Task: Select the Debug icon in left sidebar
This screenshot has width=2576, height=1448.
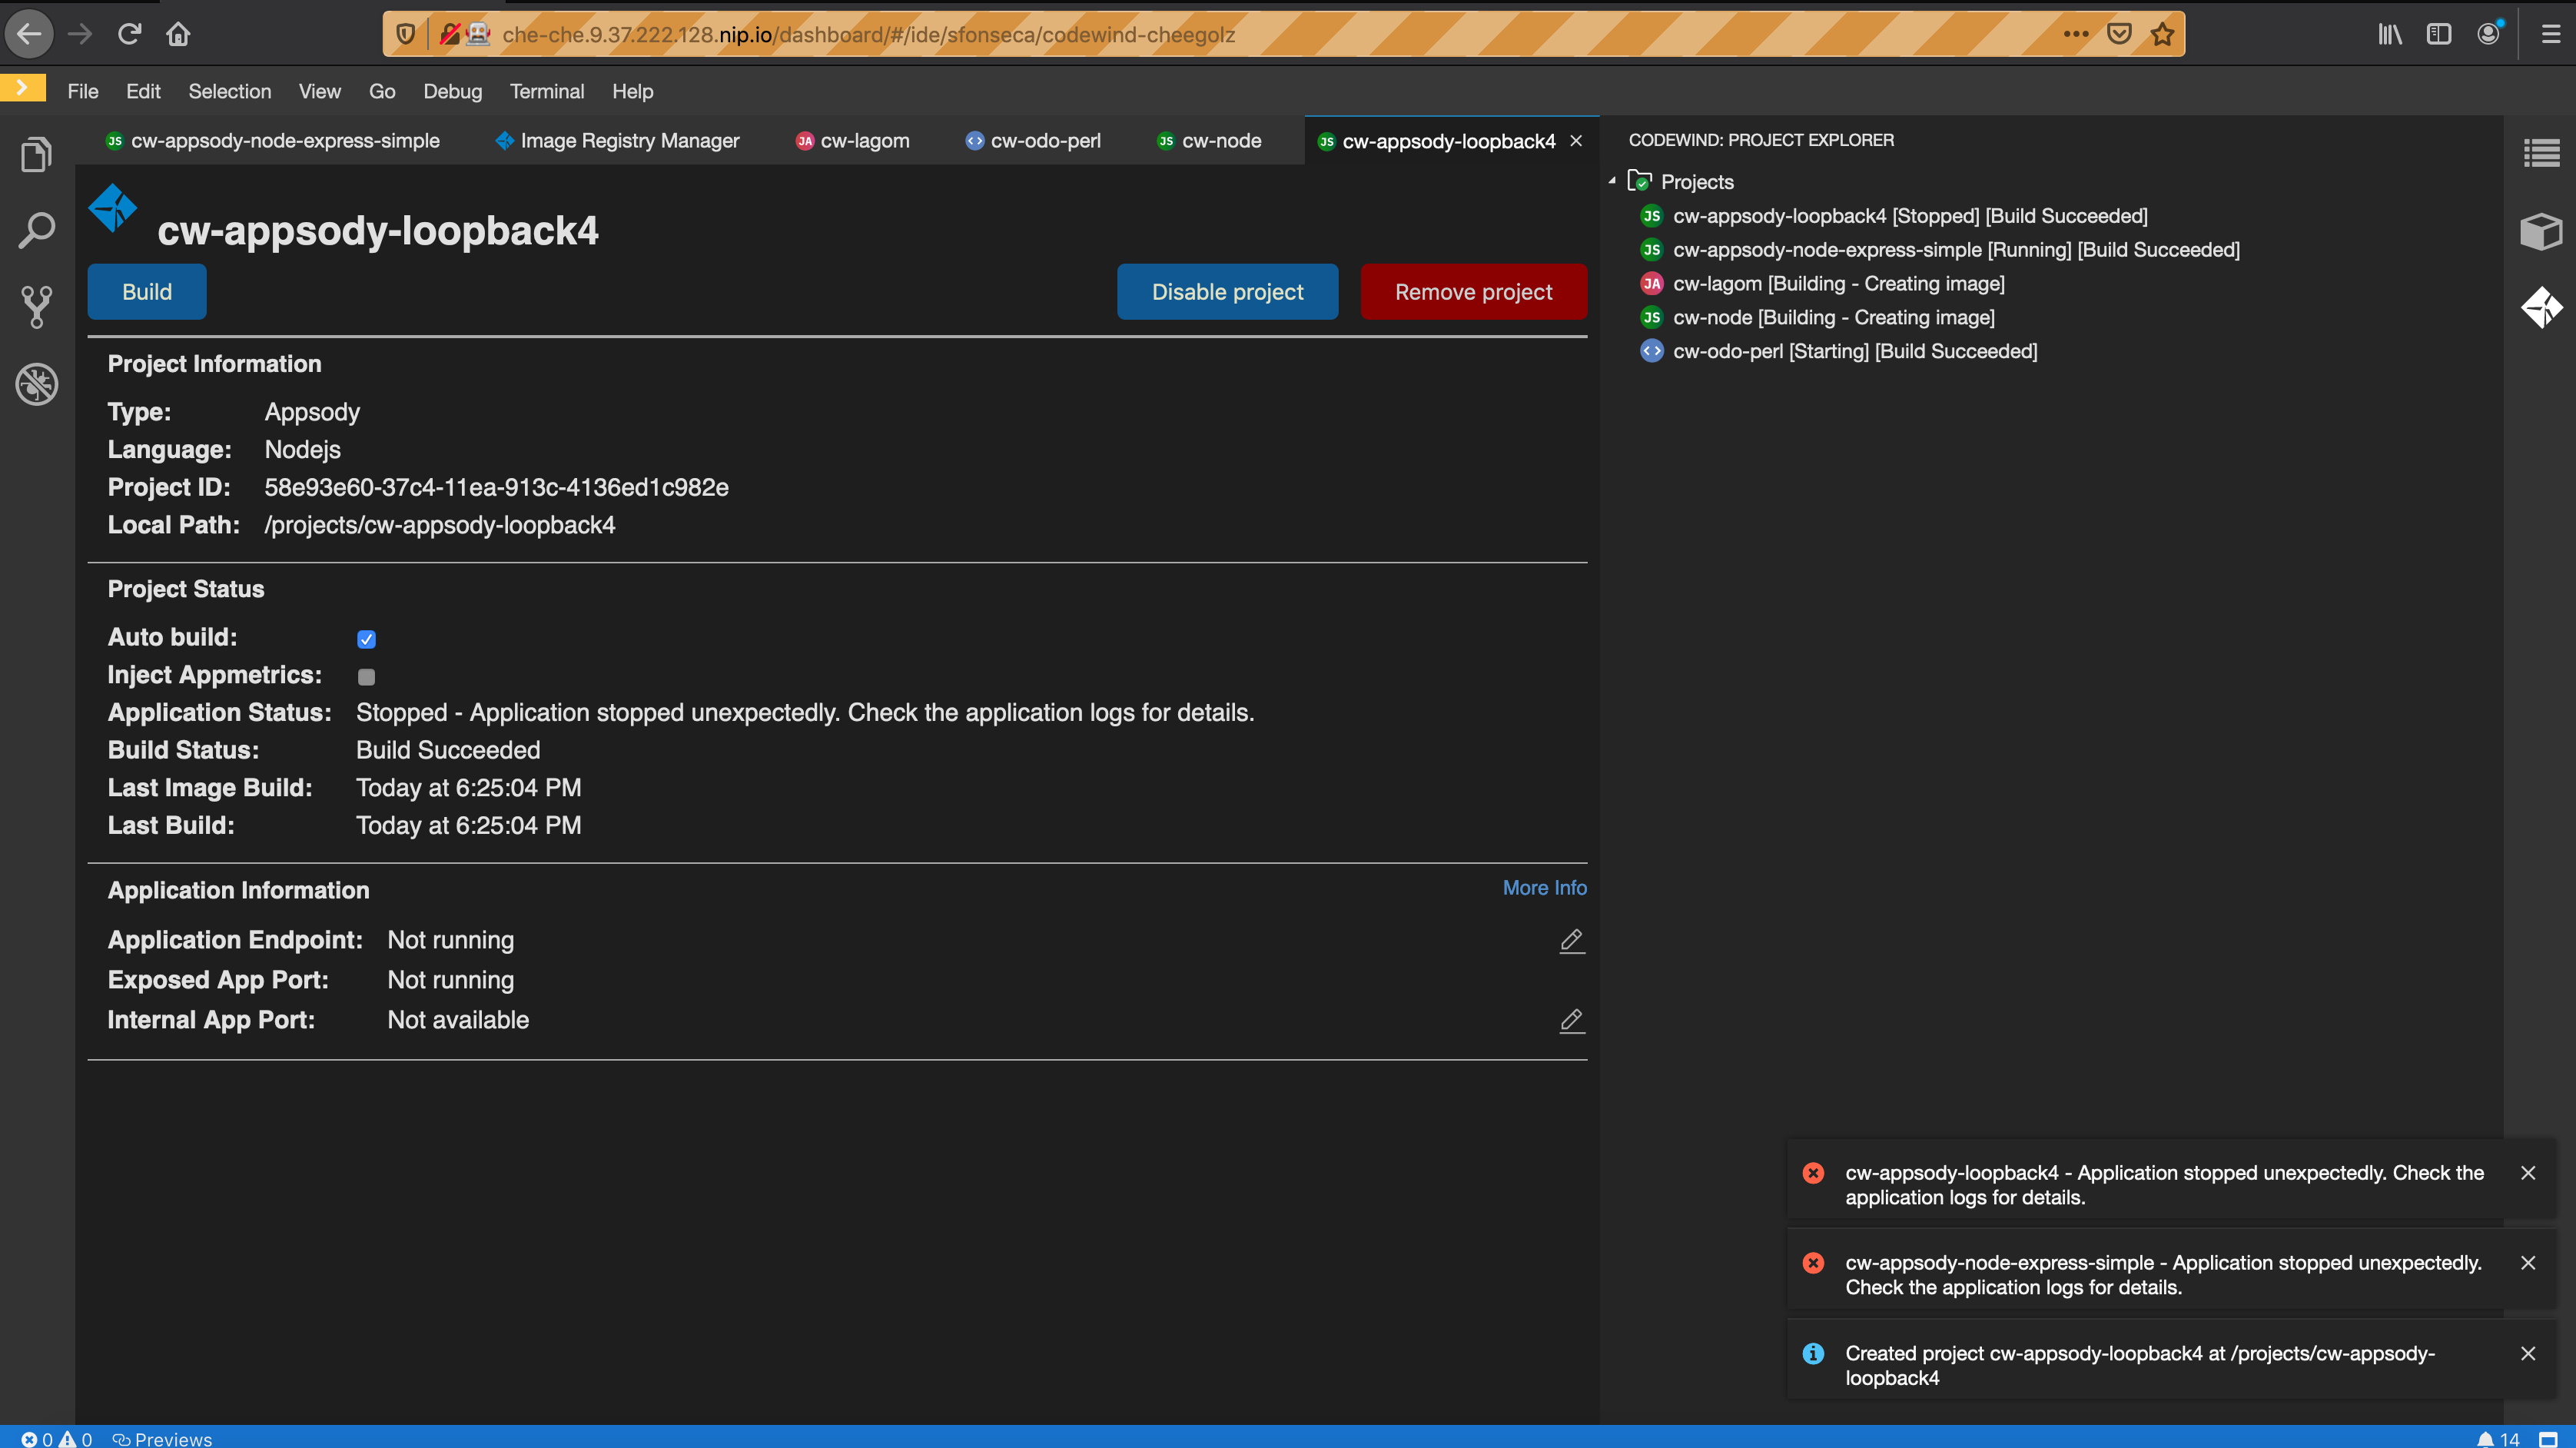Action: tap(36, 385)
